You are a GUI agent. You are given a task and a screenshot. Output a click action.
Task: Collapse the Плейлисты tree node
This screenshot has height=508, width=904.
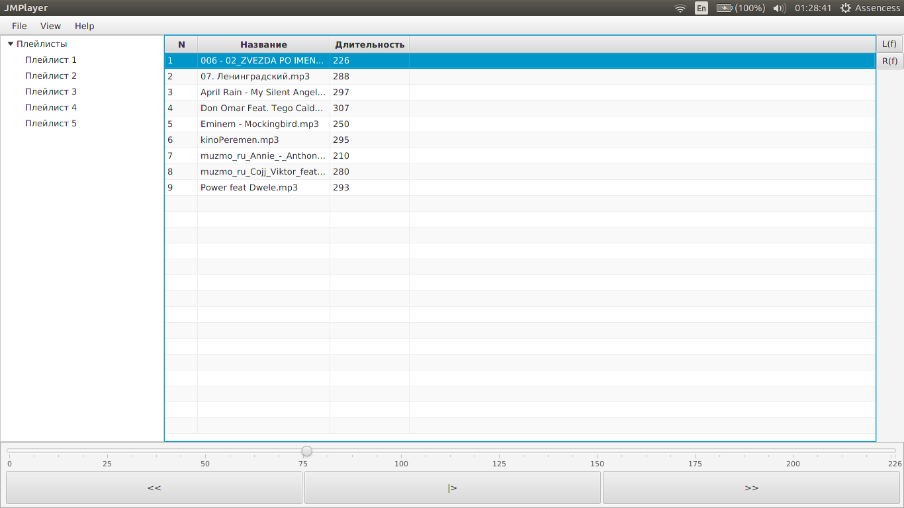click(x=11, y=44)
